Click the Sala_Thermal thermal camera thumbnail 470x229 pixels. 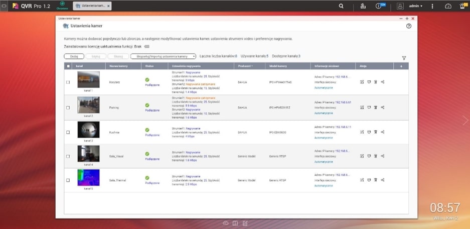coord(88,177)
